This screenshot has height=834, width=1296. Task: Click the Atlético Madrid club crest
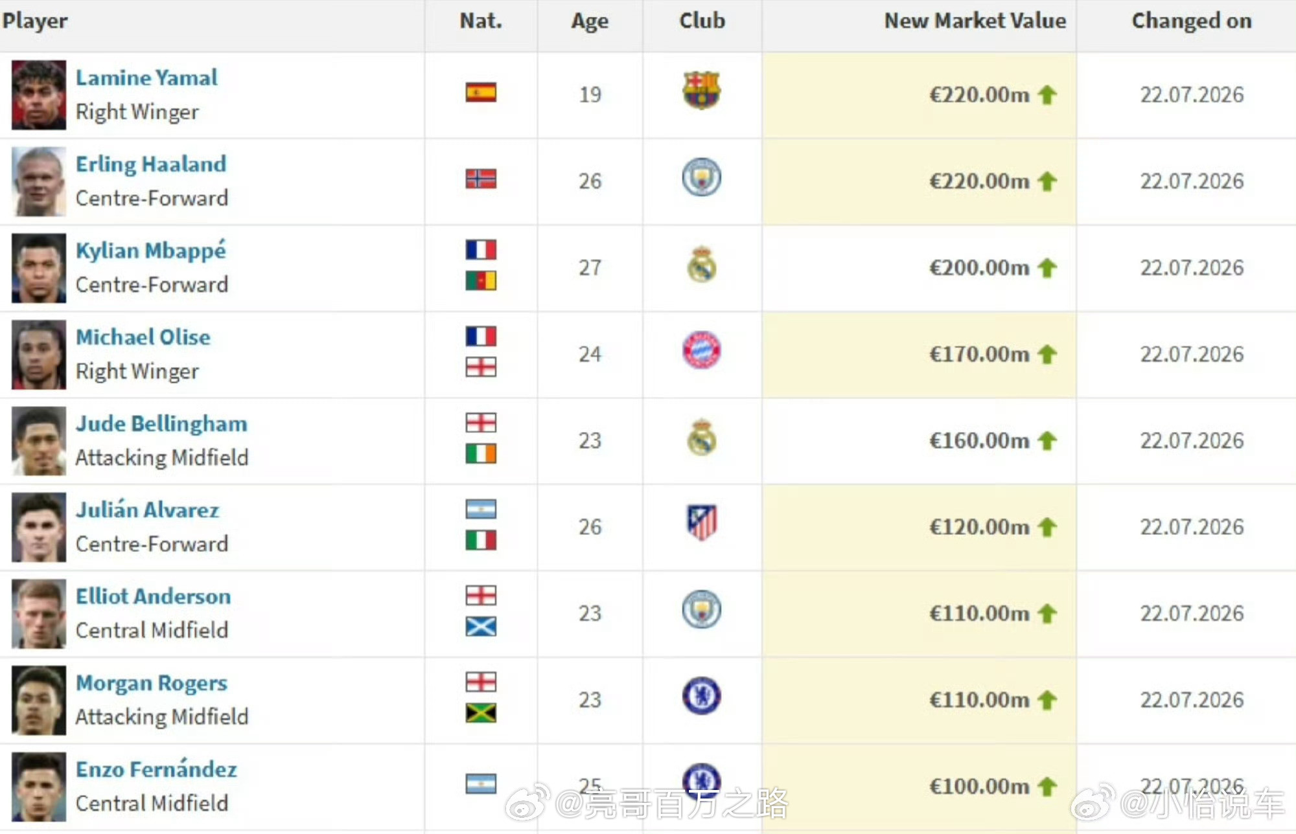point(702,523)
